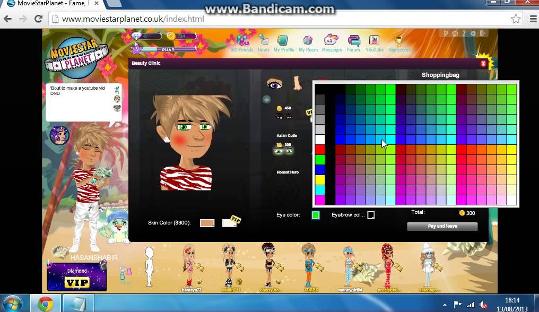539x312 pixels.
Task: Click the StarCoins counter coin icon
Action: tap(171, 36)
